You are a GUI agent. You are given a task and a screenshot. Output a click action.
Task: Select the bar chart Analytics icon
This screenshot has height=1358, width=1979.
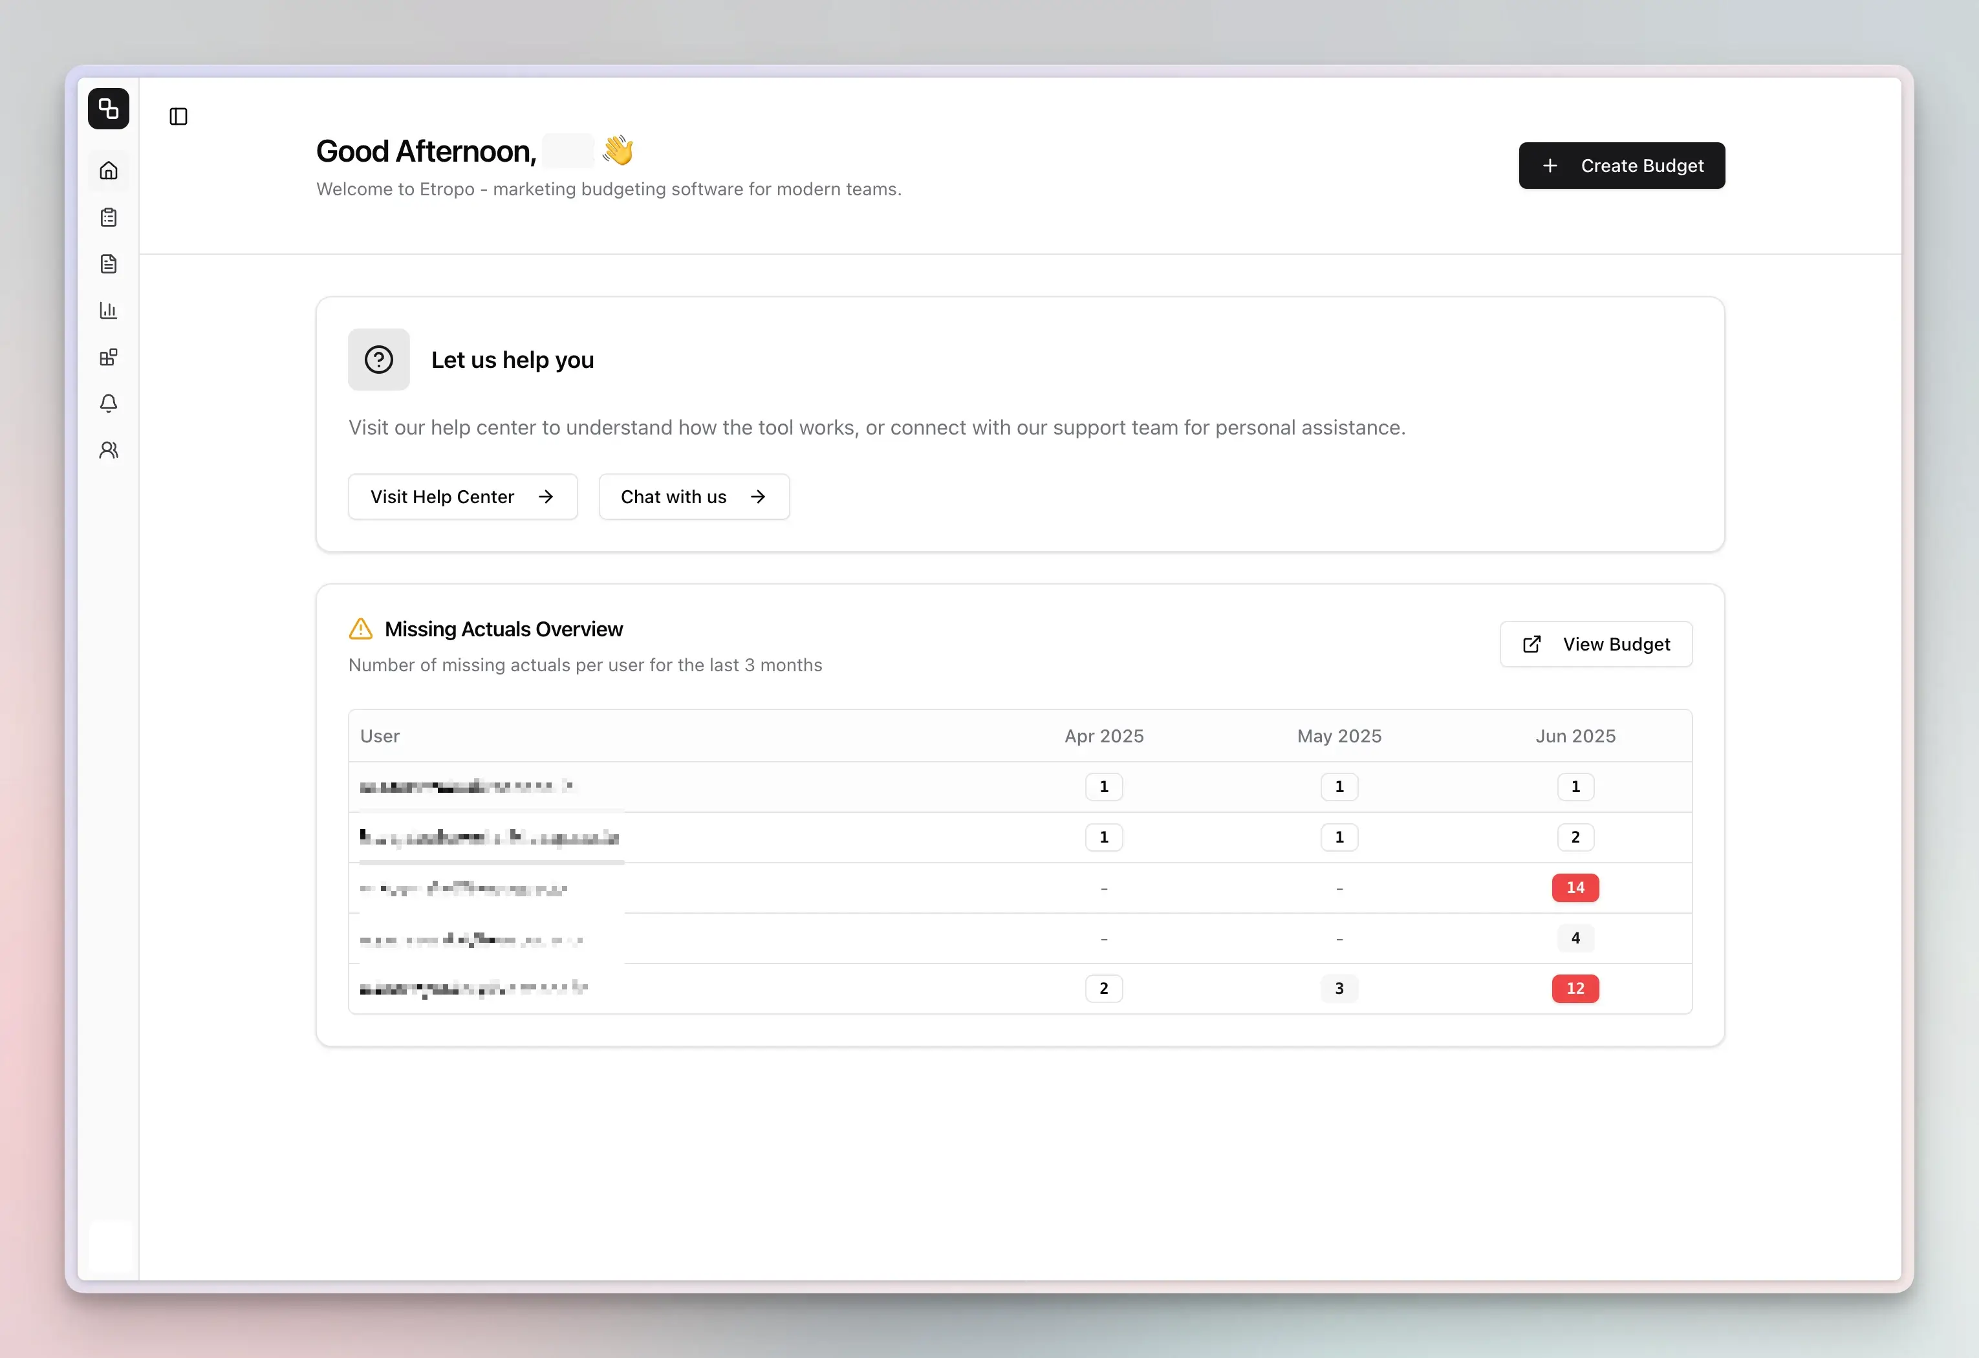click(x=108, y=310)
